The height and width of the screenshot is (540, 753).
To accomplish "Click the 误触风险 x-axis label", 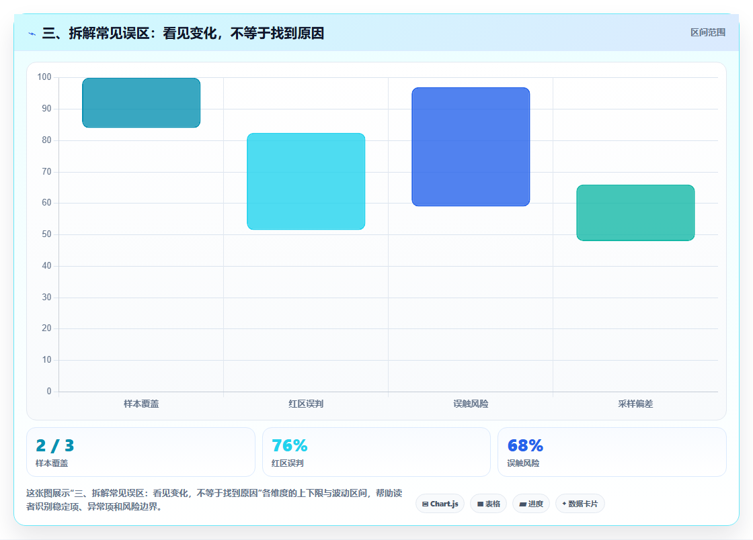I will click(471, 404).
